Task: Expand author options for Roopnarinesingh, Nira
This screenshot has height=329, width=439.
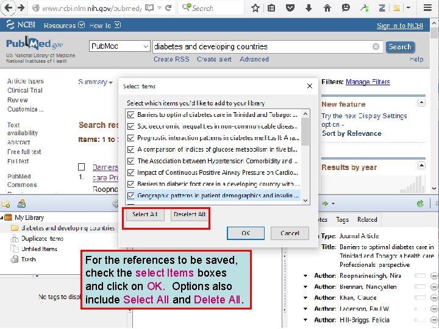Action: [x=305, y=276]
